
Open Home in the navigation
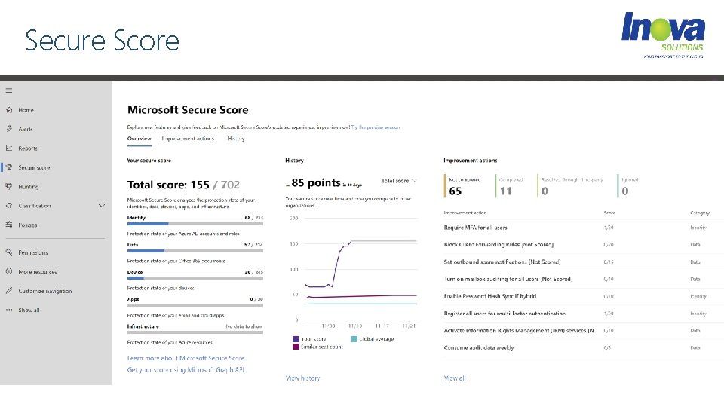[x=26, y=110]
